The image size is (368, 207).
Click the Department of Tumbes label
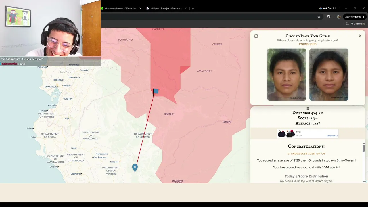click(47, 115)
